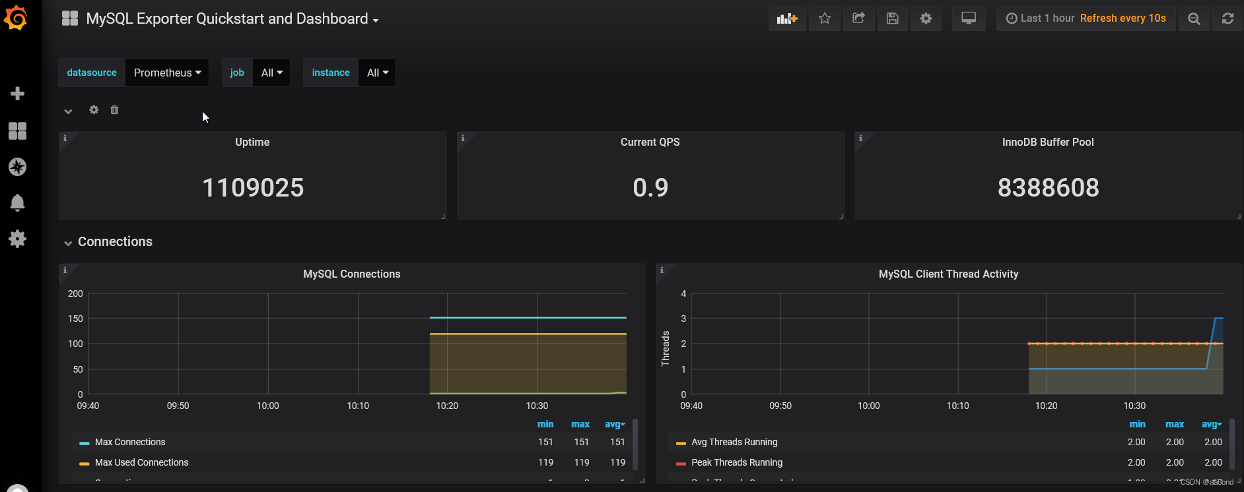
Task: Toggle Max Used Connections series
Action: 141,462
